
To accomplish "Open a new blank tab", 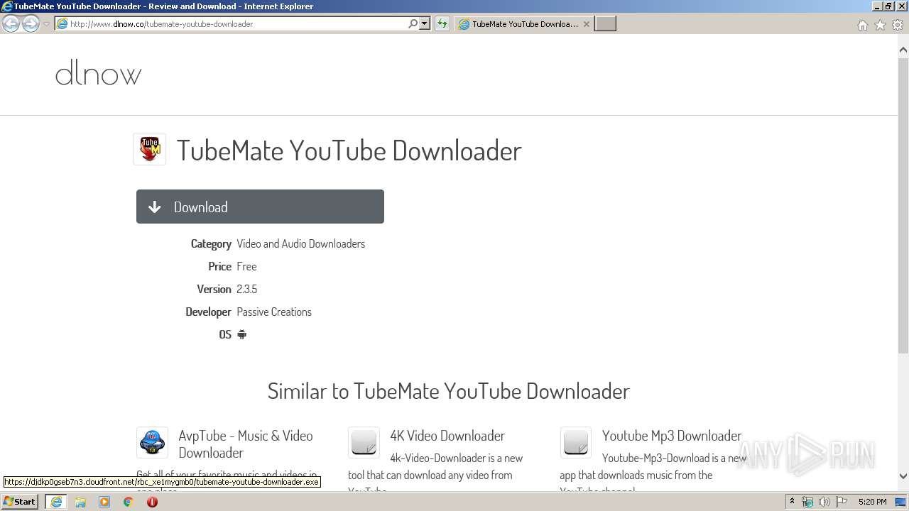I will point(605,23).
